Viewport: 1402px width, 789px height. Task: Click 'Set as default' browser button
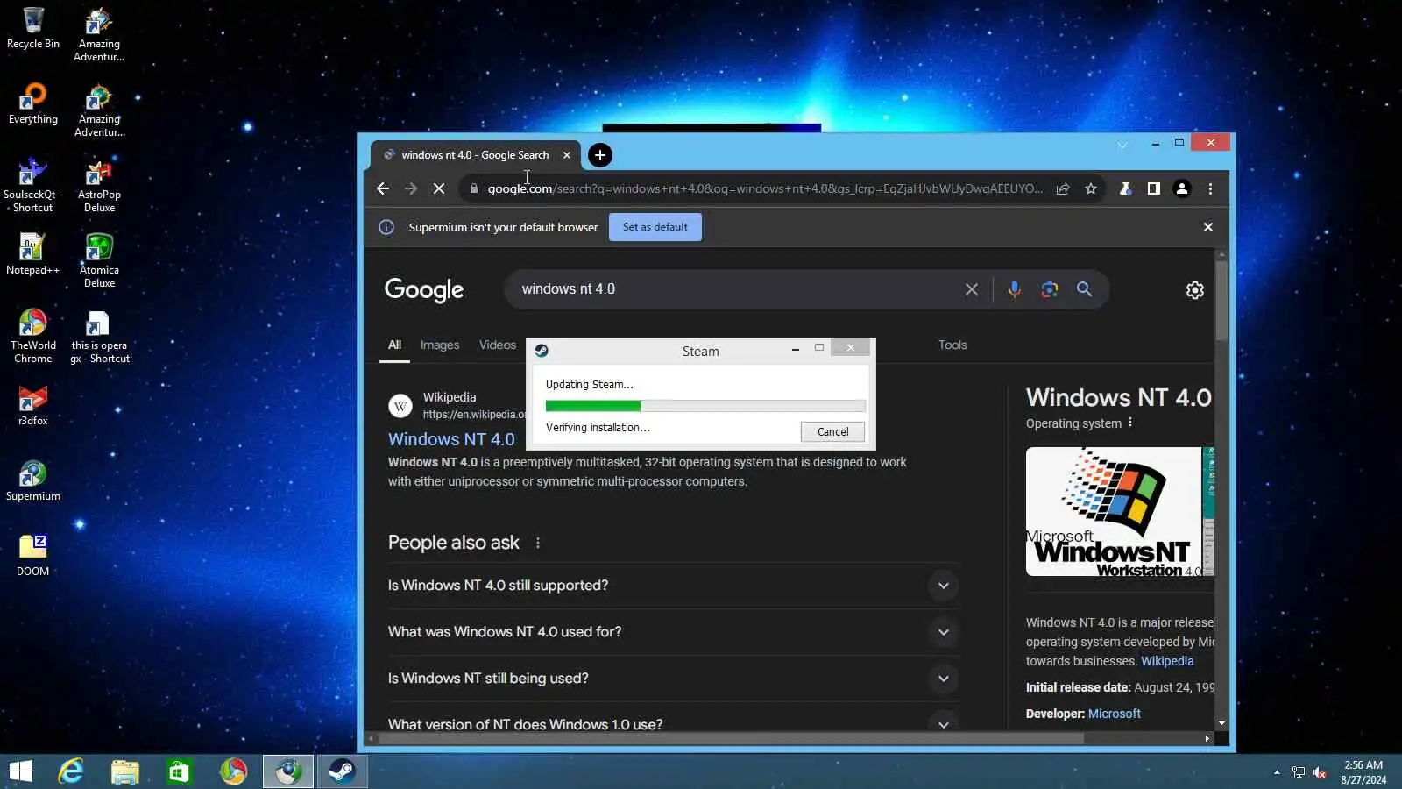(x=655, y=227)
